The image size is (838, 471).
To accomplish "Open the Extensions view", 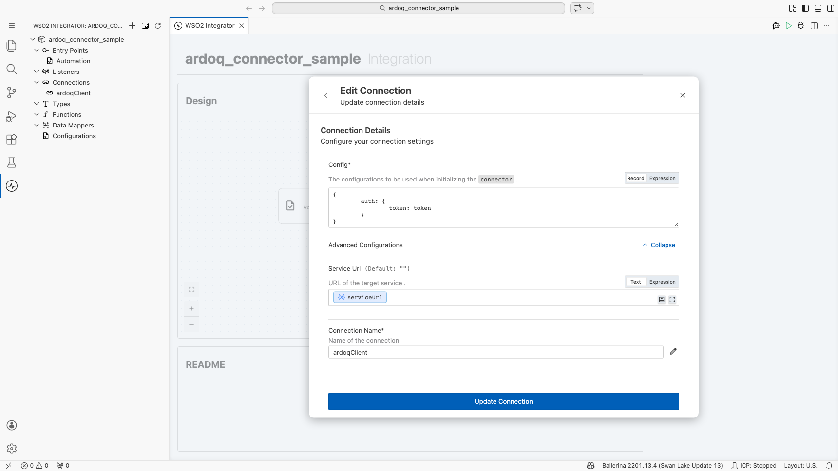I will (12, 139).
